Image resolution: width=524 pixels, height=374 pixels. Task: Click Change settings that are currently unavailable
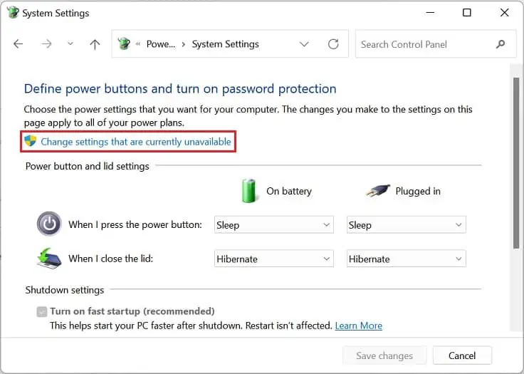(x=136, y=142)
